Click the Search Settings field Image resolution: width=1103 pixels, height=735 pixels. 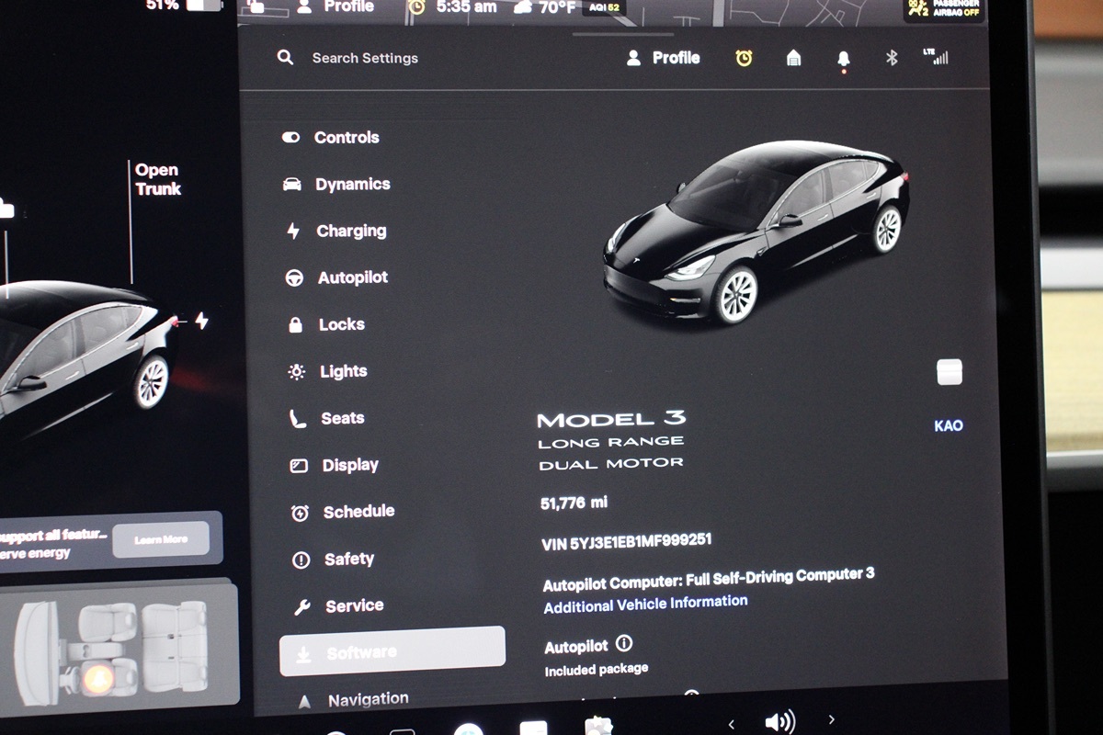pyautogui.click(x=364, y=58)
